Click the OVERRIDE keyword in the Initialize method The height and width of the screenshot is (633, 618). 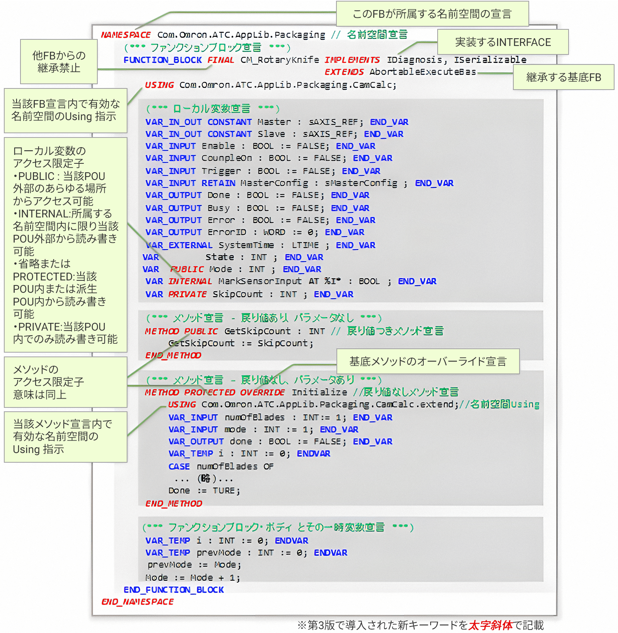[x=262, y=392]
